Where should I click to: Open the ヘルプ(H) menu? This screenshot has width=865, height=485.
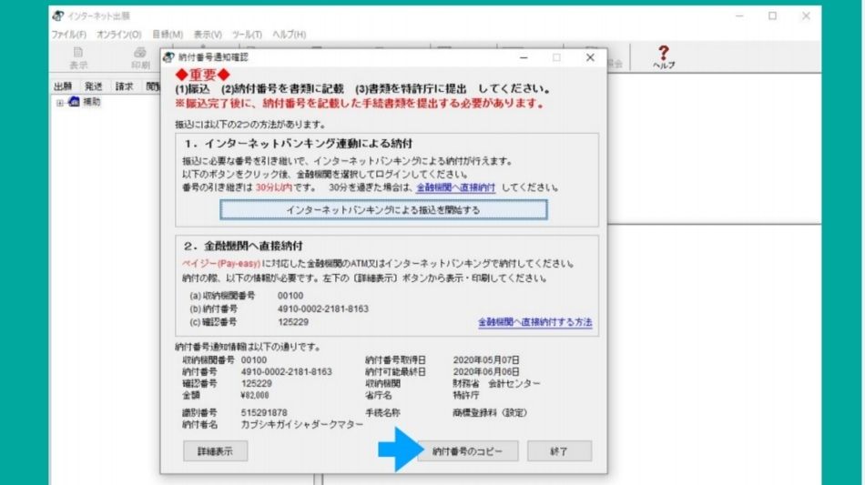(x=288, y=34)
